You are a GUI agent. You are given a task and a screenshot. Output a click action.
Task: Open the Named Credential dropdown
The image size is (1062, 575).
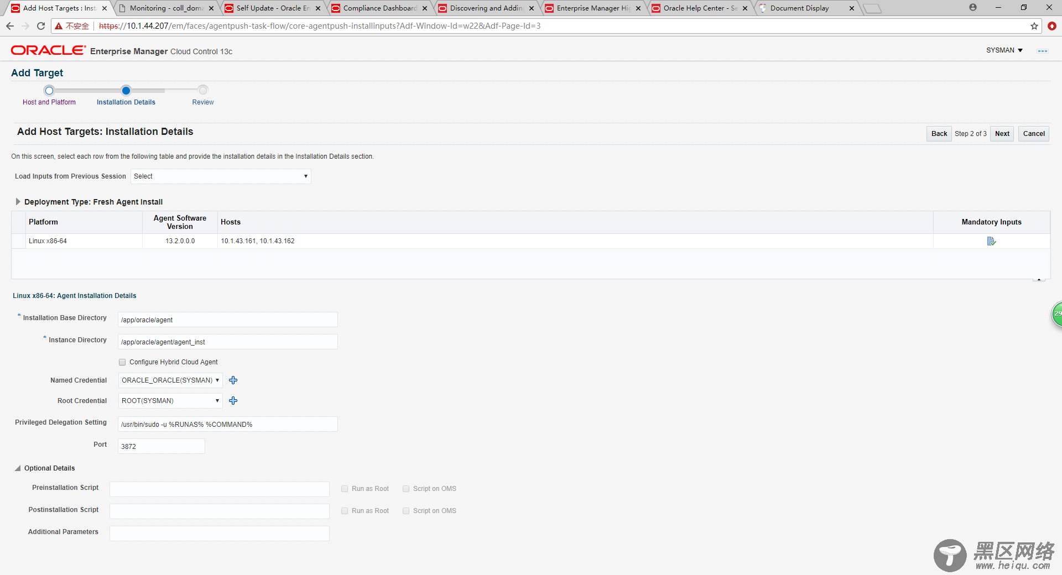click(x=170, y=380)
